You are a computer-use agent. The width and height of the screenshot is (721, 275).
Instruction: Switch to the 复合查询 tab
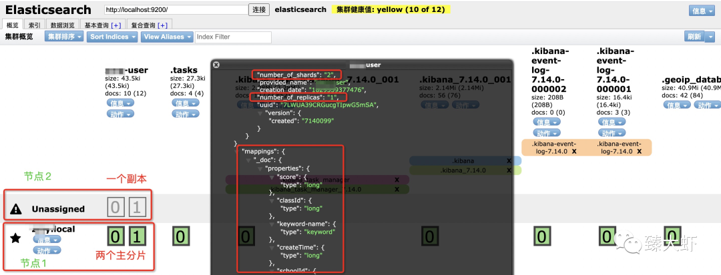(x=150, y=25)
